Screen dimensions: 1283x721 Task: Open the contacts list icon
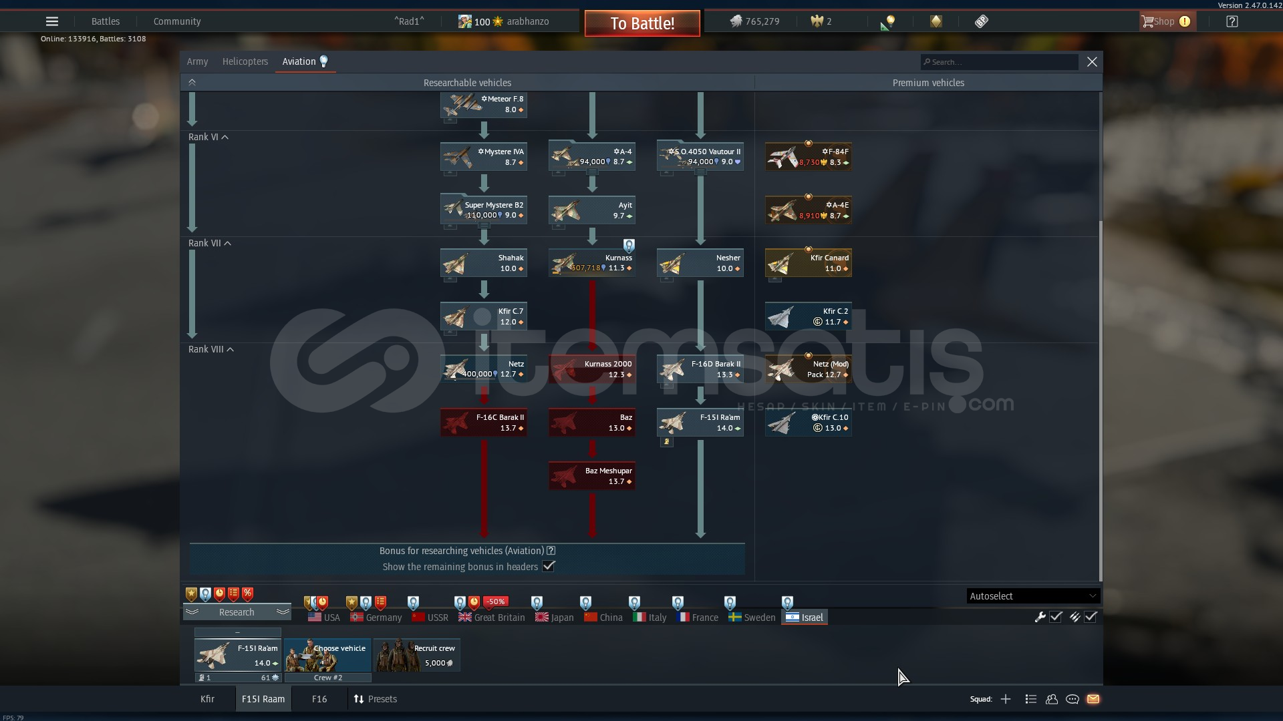coord(1031,699)
